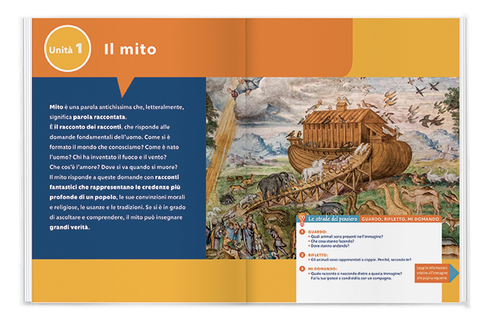Click the lightbulb icon beside 'Le strade del pensiero'
Image resolution: width=493 pixels, height=336 pixels.
pyautogui.click(x=302, y=219)
